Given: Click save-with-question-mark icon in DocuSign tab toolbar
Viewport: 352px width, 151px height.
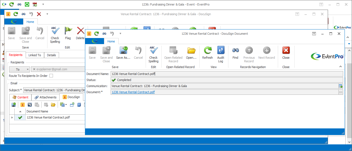Looking at the screenshot, I should [14, 105].
